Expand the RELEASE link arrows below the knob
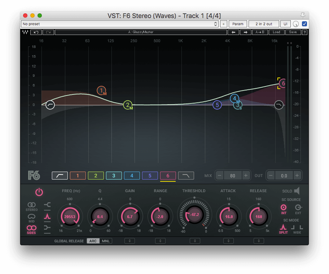329x274 pixels. tap(259, 241)
